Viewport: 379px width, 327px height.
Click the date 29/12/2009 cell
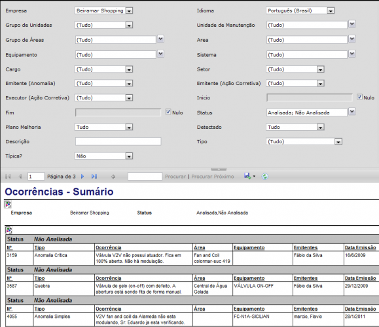point(356,286)
